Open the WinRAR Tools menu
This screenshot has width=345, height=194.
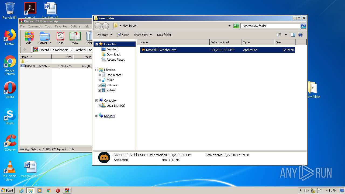(x=49, y=26)
